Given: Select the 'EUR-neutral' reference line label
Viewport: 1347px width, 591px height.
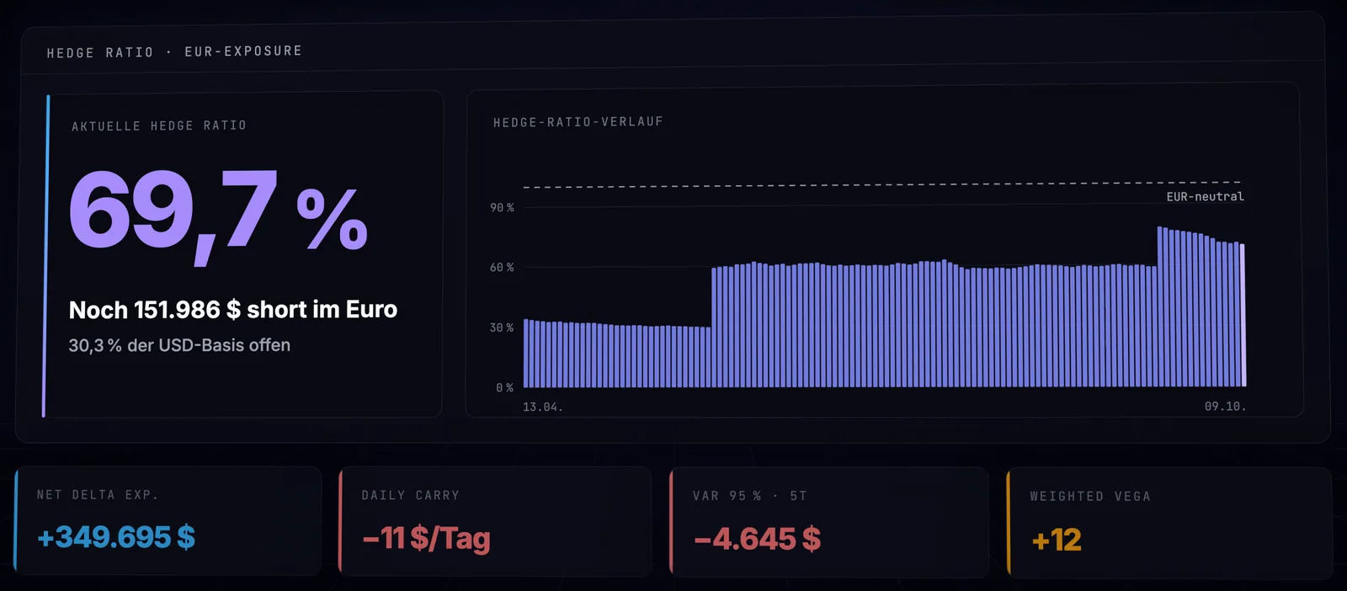Looking at the screenshot, I should click(1205, 196).
